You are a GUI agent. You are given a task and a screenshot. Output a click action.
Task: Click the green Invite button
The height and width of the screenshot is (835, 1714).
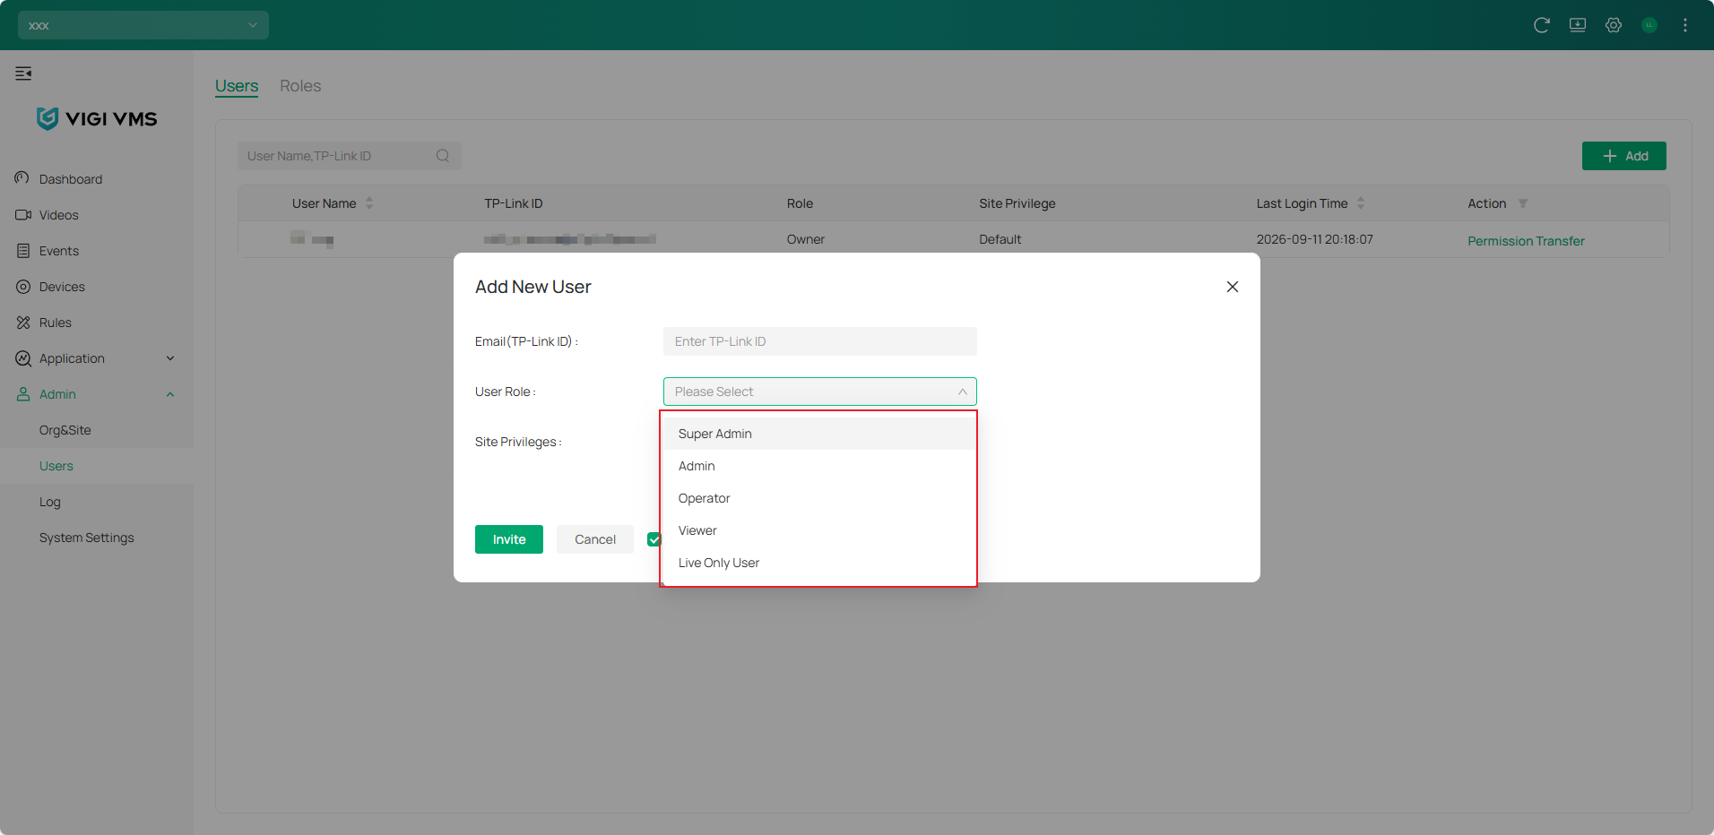tap(509, 539)
